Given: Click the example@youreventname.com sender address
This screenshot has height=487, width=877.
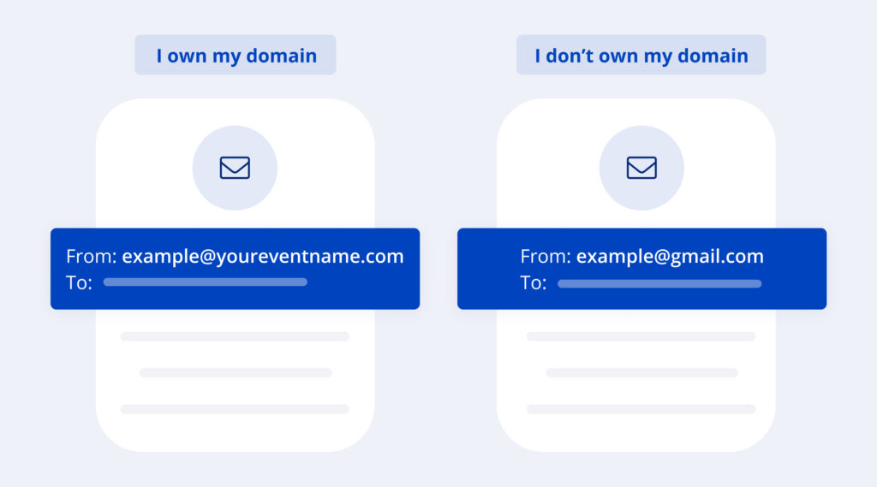Looking at the screenshot, I should click(262, 256).
